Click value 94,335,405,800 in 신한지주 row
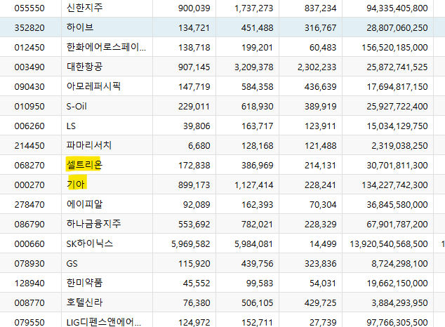Screen dimensions: 445x327 click(397, 8)
